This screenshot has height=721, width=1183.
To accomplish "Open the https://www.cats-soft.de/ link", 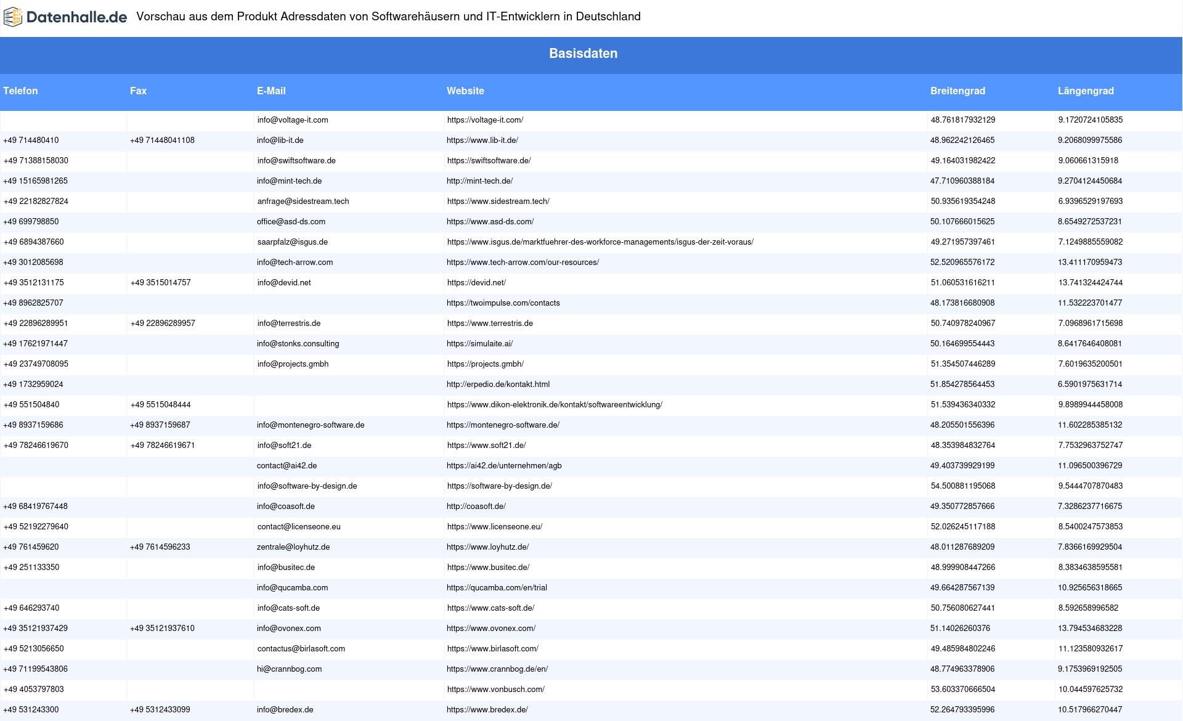I will tap(490, 608).
